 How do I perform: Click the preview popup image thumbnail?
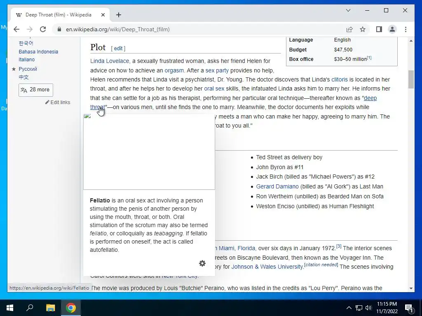(x=149, y=151)
